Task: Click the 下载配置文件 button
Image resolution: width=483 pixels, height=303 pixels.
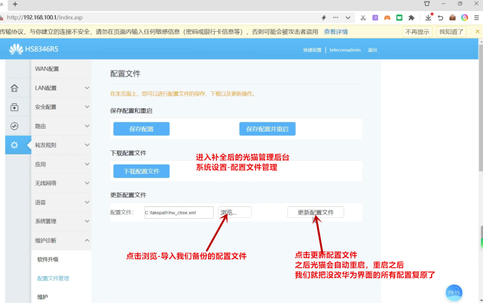Action: tap(141, 171)
